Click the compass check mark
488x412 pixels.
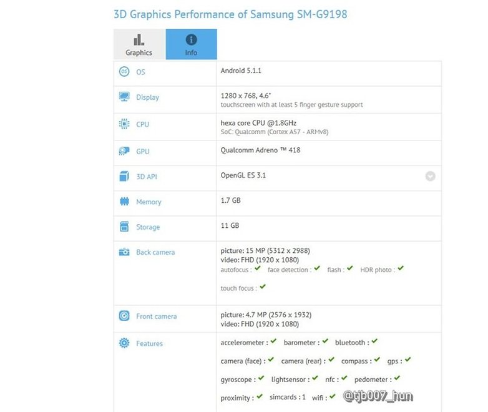pyautogui.click(x=377, y=360)
